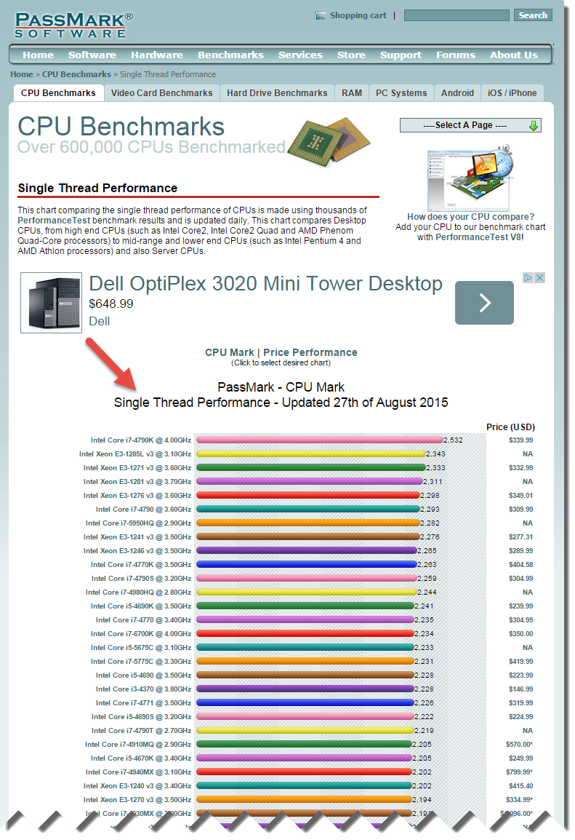Click the Home breadcrumb link
Viewport: 575px width, 840px height.
pos(21,74)
